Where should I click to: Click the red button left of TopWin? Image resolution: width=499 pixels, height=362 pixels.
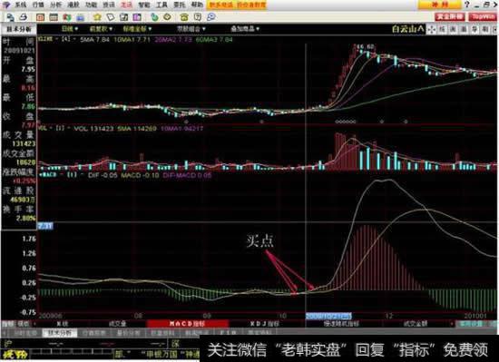(449, 17)
